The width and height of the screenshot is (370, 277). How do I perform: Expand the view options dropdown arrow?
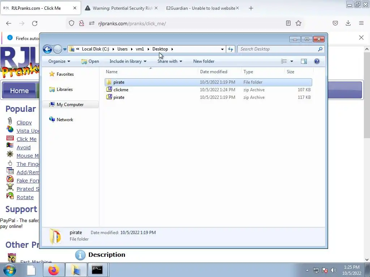(292, 61)
